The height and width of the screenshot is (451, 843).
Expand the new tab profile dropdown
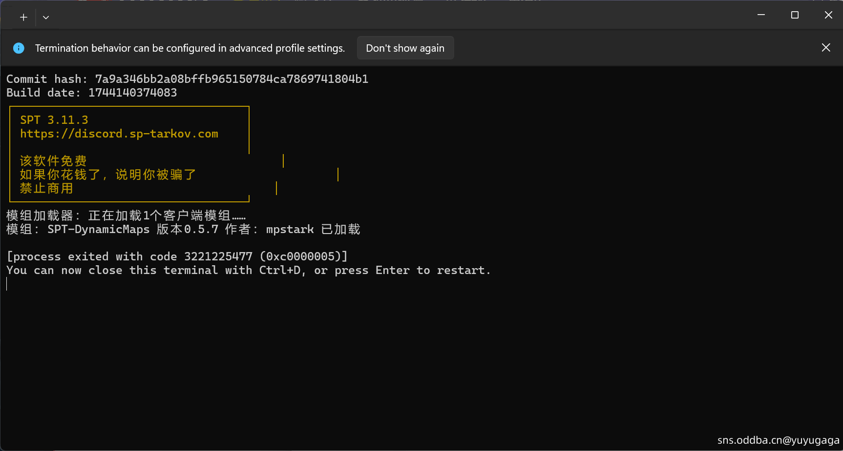coord(46,18)
